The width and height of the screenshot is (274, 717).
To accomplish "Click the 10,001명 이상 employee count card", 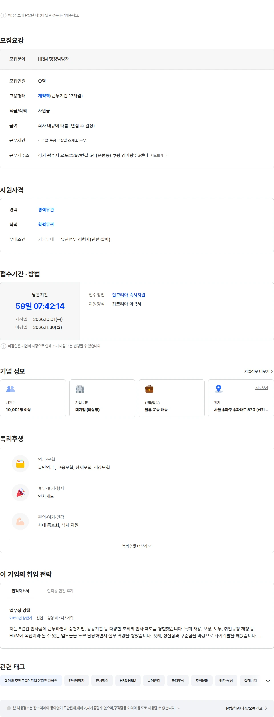I will coord(33,398).
